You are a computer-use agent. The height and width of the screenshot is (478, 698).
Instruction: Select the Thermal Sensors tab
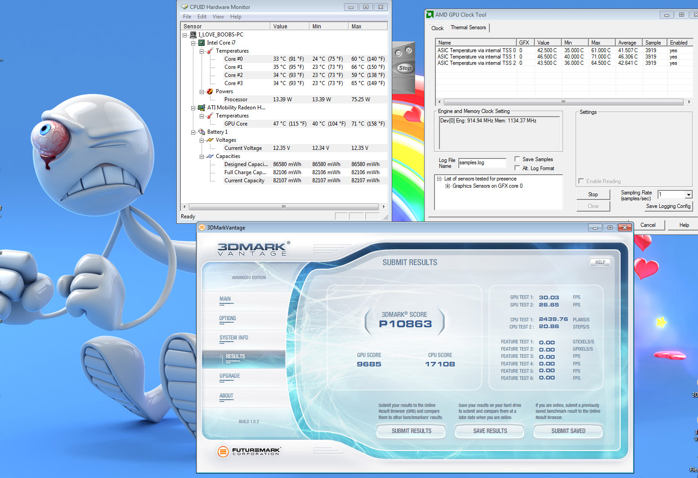(468, 27)
